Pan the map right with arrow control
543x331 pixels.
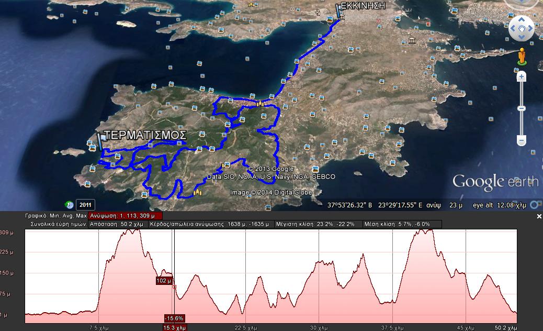tap(531, 29)
